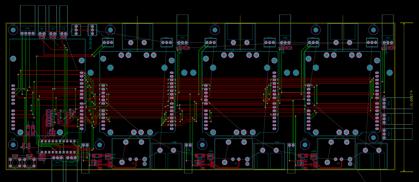Select the P48 mounting hole
Image resolution: width=419 pixels, height=182 pixels.
[373, 30]
